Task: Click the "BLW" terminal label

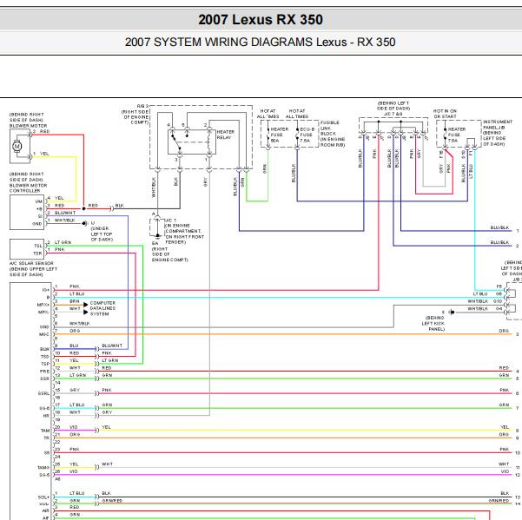Action: coord(44,349)
